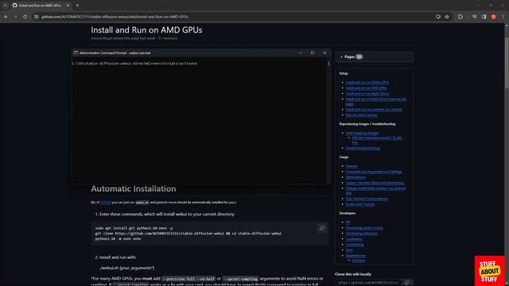Open Install and run via container link
The image size is (509, 286).
374,110
